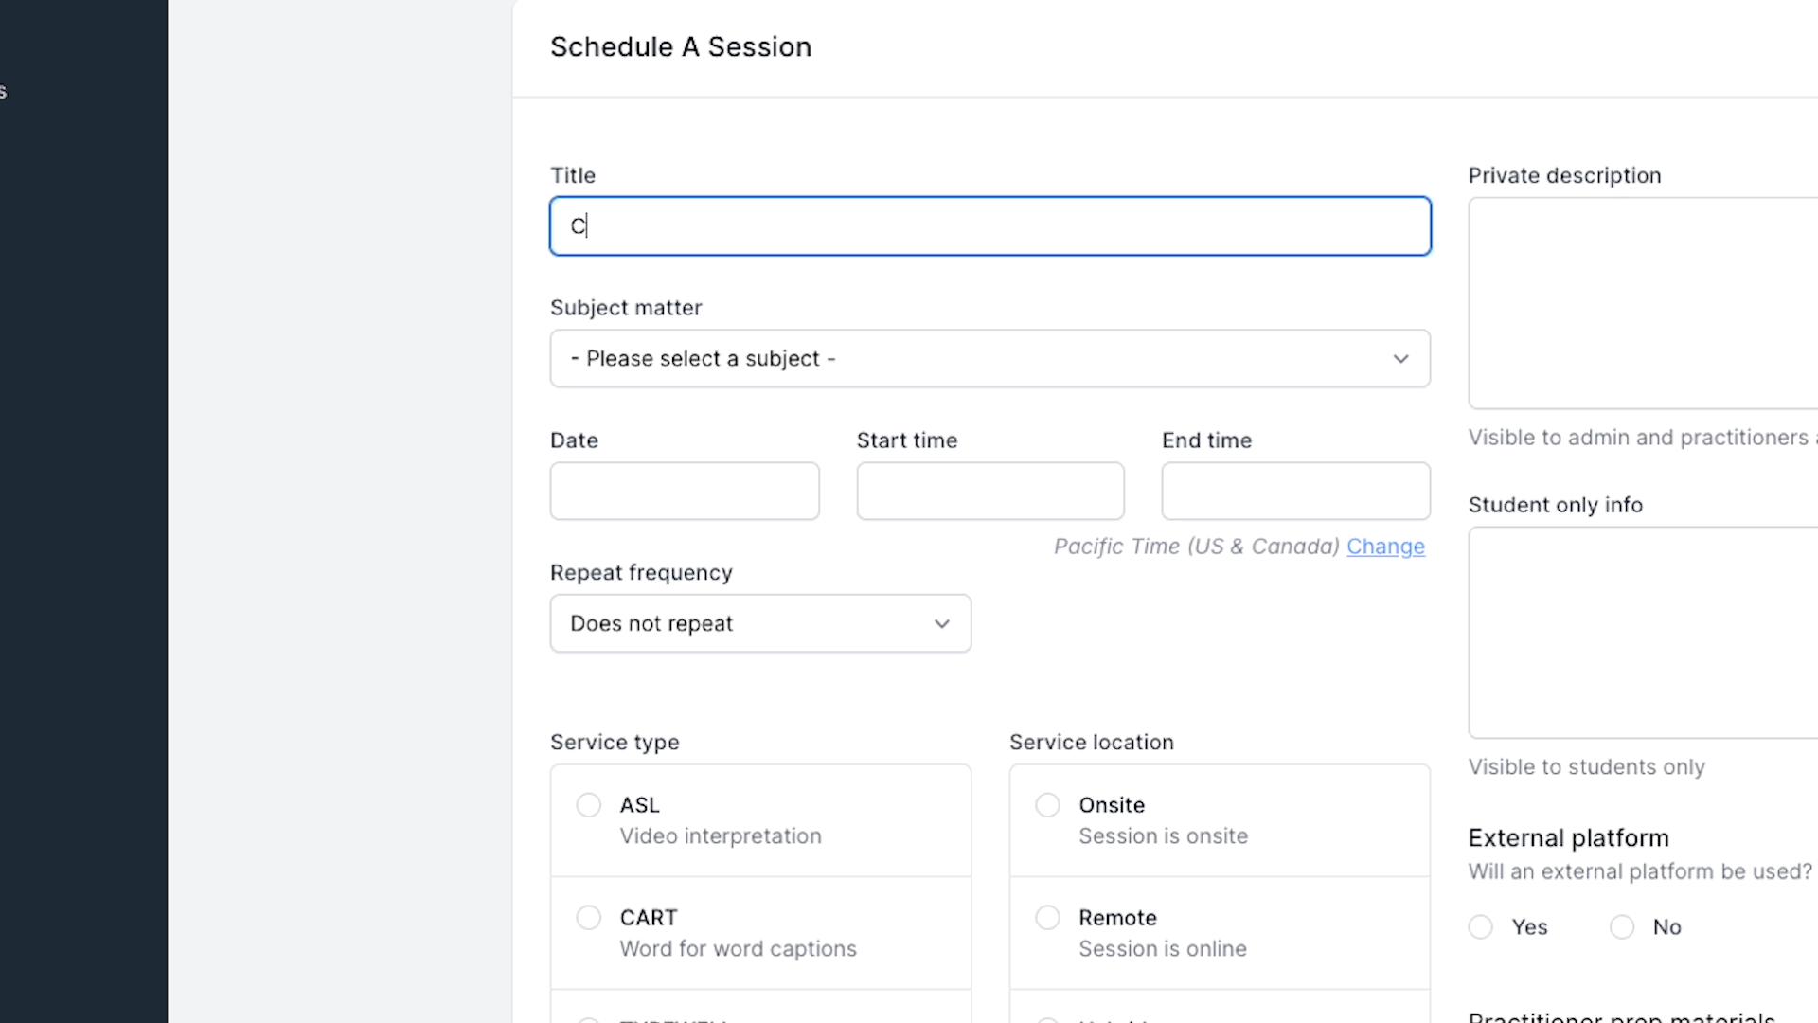Click the Date input field
1818x1023 pixels.
[685, 491]
